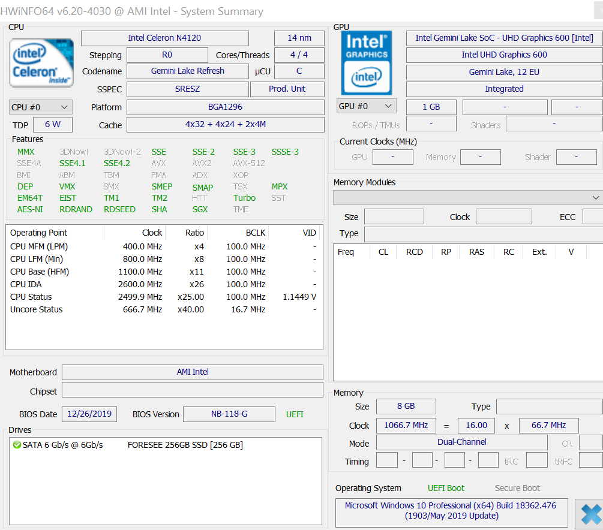This screenshot has width=603, height=530.
Task: Click the Memory Modules Size input box
Action: coord(394,217)
